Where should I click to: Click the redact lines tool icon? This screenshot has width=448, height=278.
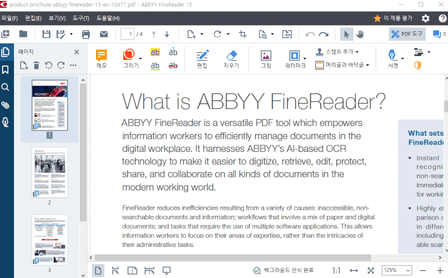(419, 52)
